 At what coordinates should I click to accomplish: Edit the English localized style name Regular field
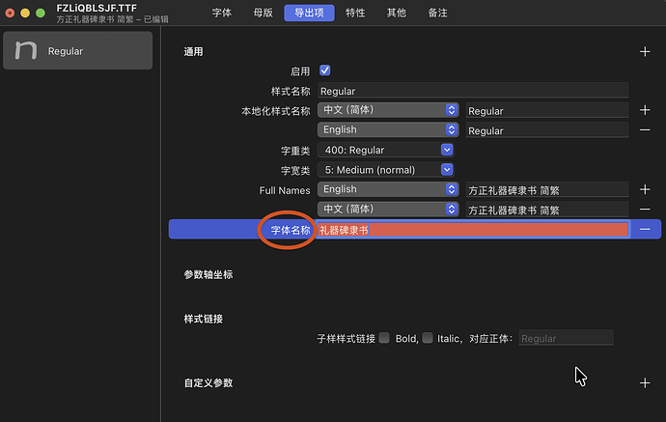[547, 130]
